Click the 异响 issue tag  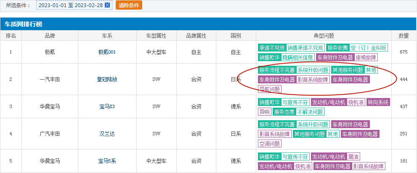pos(265,112)
